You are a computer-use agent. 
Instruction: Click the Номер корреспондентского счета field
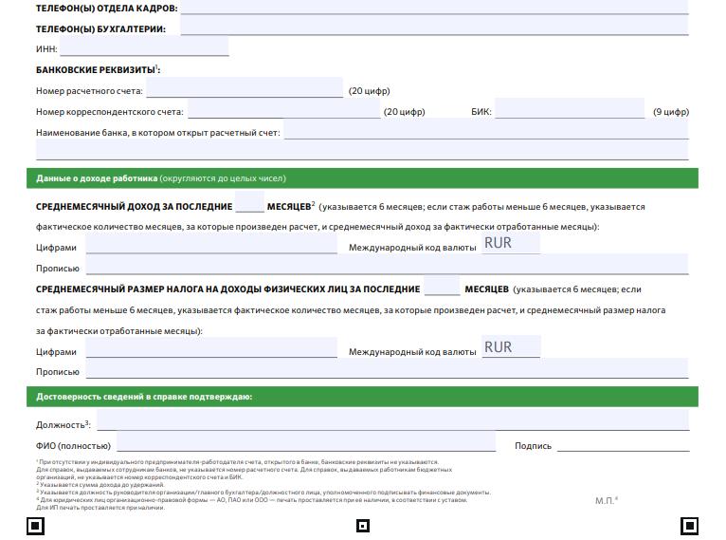tap(284, 109)
